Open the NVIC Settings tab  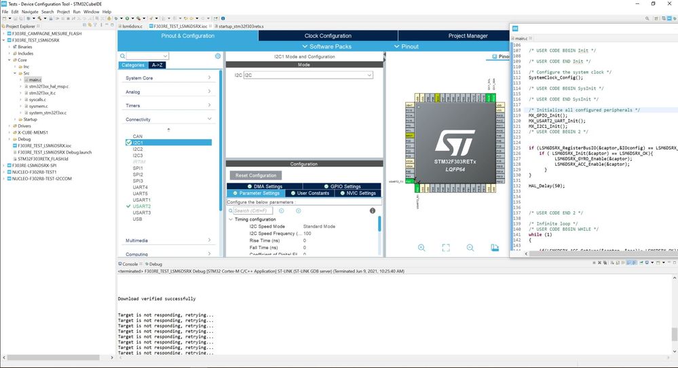pyautogui.click(x=358, y=194)
